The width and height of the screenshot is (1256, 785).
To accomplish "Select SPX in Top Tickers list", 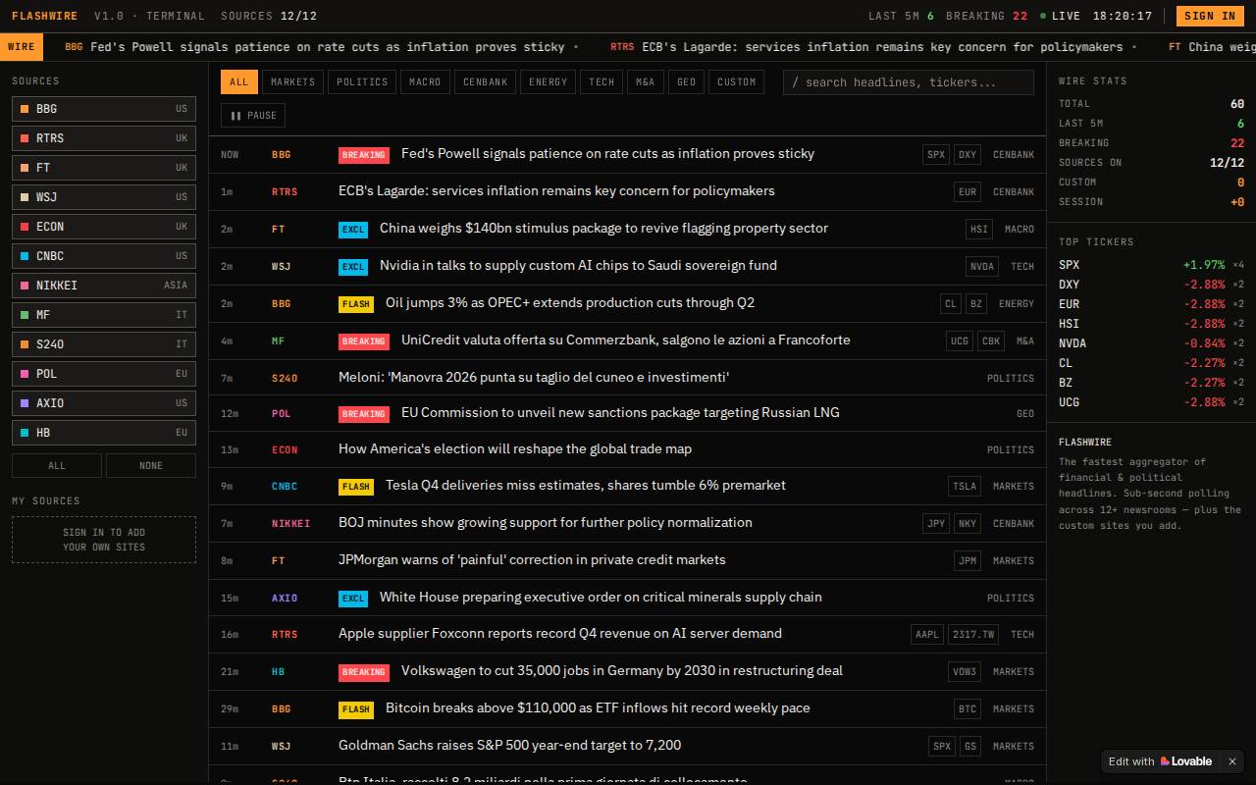I will [x=1151, y=265].
